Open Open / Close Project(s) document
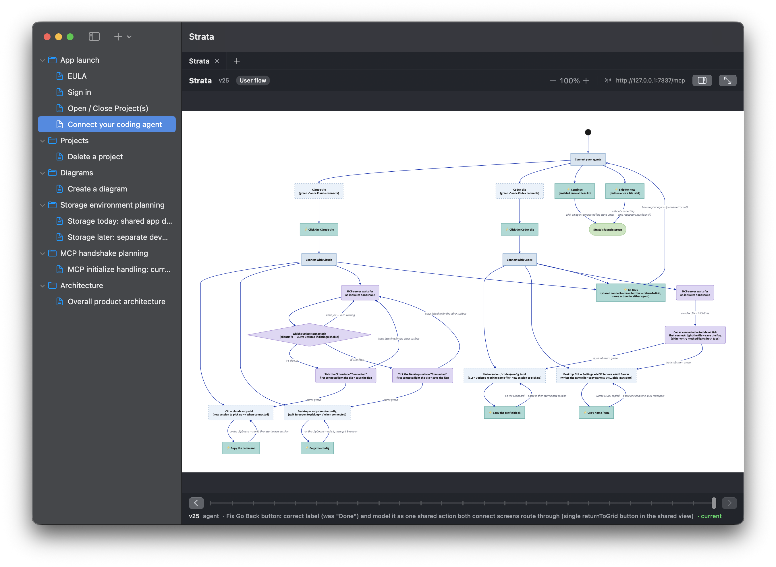The height and width of the screenshot is (567, 776). coord(107,108)
